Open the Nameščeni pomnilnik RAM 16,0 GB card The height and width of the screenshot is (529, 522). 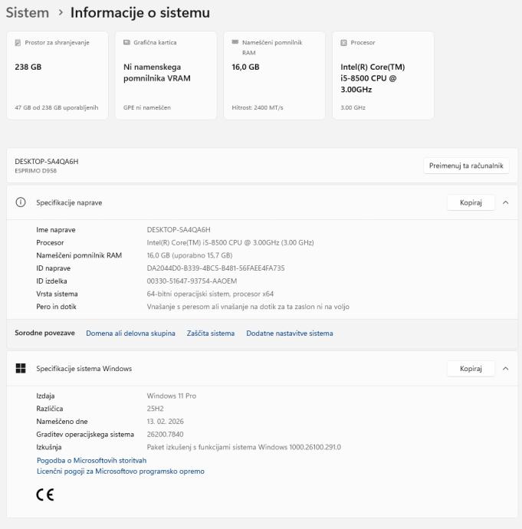tap(274, 75)
